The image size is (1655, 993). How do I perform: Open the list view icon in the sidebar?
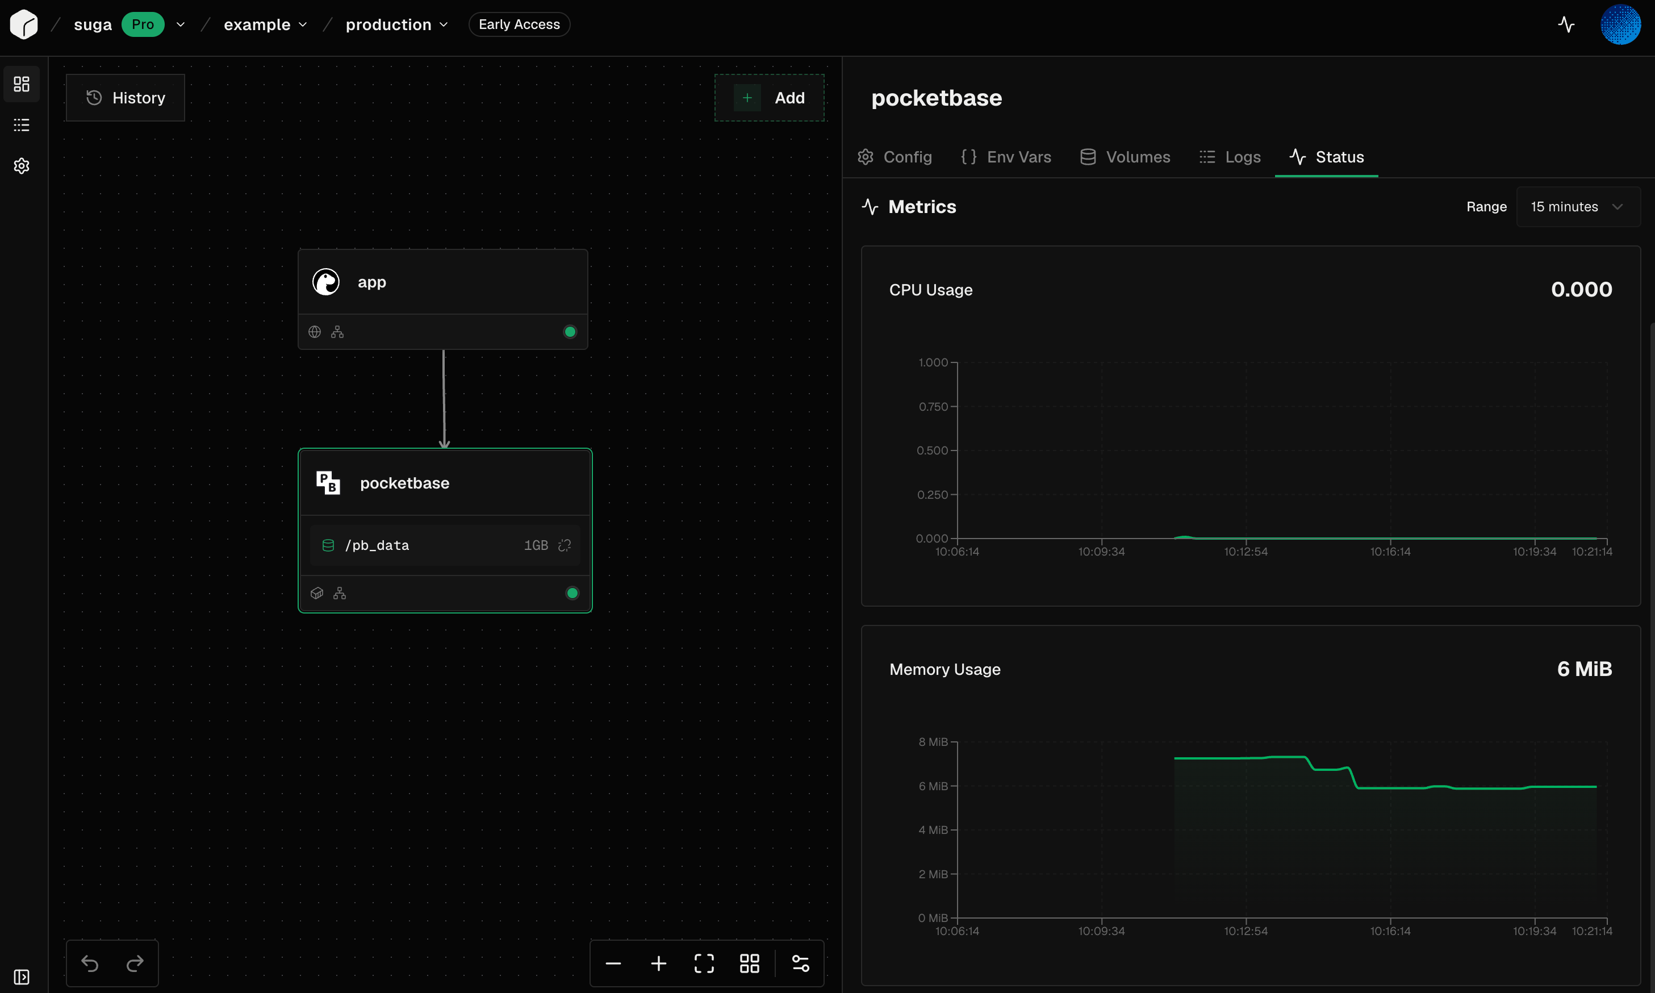22,125
